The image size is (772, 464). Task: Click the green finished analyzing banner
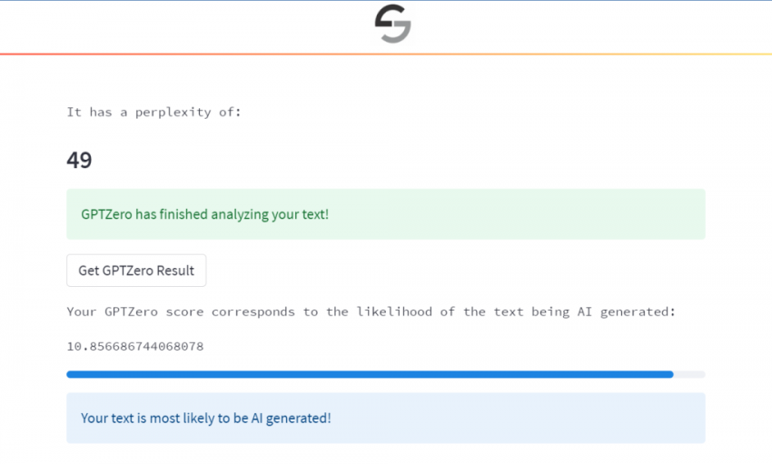coord(385,214)
